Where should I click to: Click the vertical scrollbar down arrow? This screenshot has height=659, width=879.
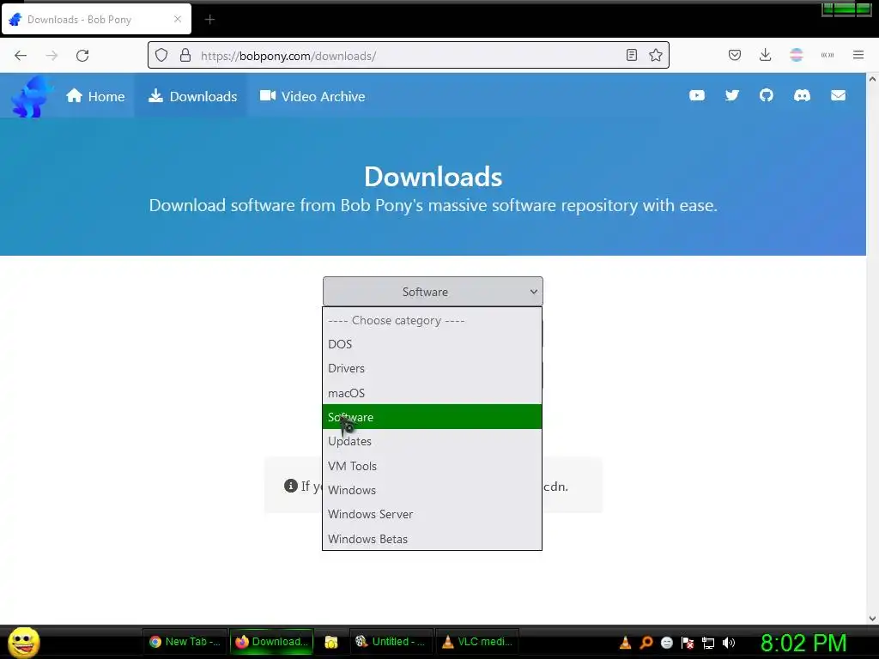[x=872, y=619]
